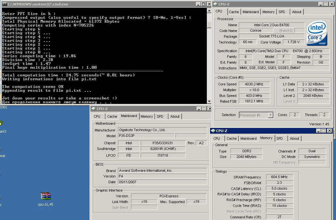Click motherboard Model field P35-DS3P
Image resolution: width=336 pixels, height=220 pixels.
[146, 136]
